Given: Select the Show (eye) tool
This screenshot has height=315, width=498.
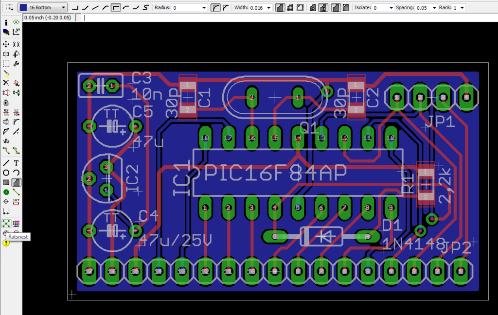Looking at the screenshot, I should pyautogui.click(x=16, y=22).
